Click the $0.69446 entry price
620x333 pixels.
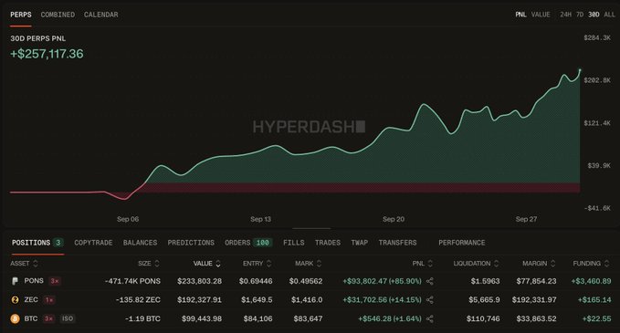coord(256,281)
